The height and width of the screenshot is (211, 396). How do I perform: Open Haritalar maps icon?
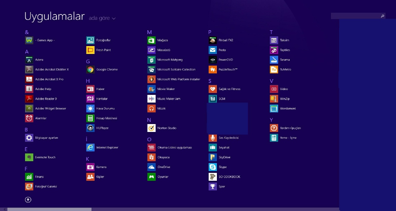pyautogui.click(x=90, y=99)
